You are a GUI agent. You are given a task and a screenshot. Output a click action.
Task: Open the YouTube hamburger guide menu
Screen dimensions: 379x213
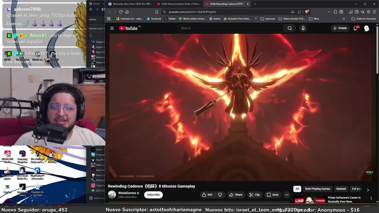click(112, 28)
